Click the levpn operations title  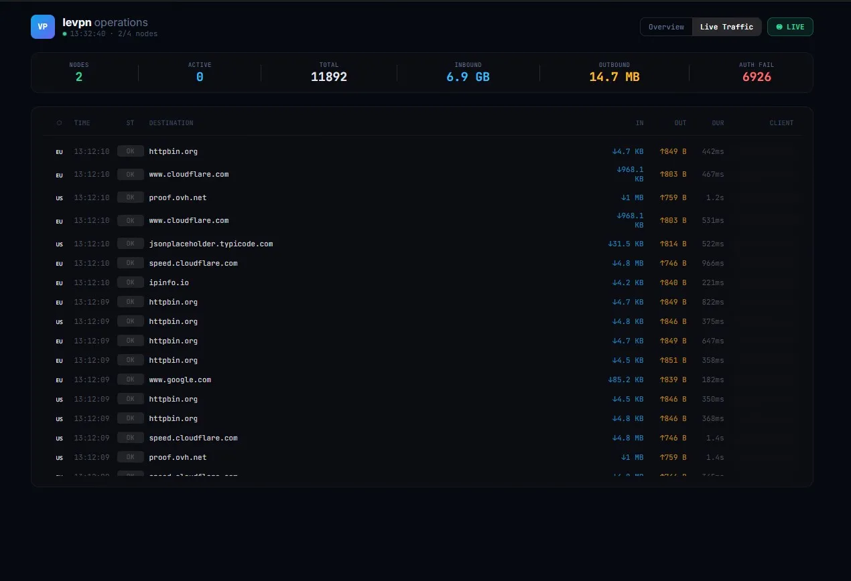tap(105, 23)
